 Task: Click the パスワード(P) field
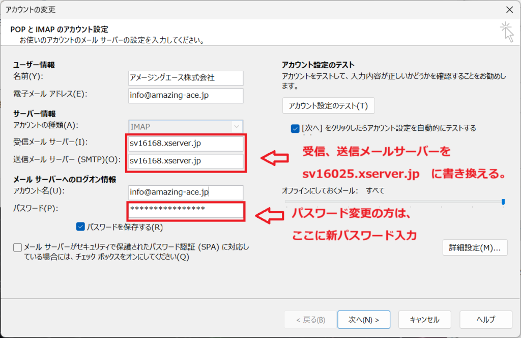186,210
